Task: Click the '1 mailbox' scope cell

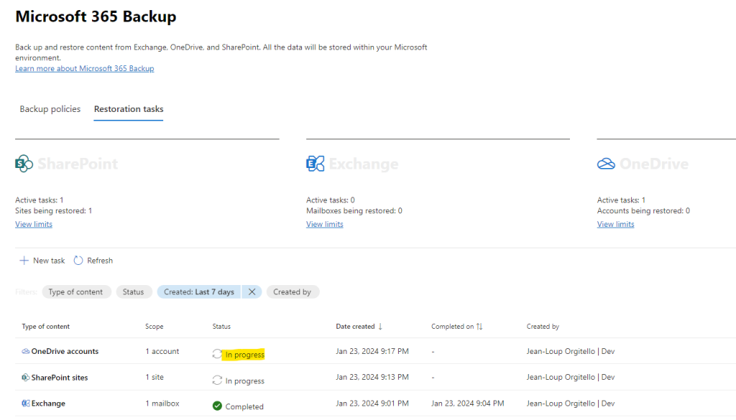Action: click(162, 403)
